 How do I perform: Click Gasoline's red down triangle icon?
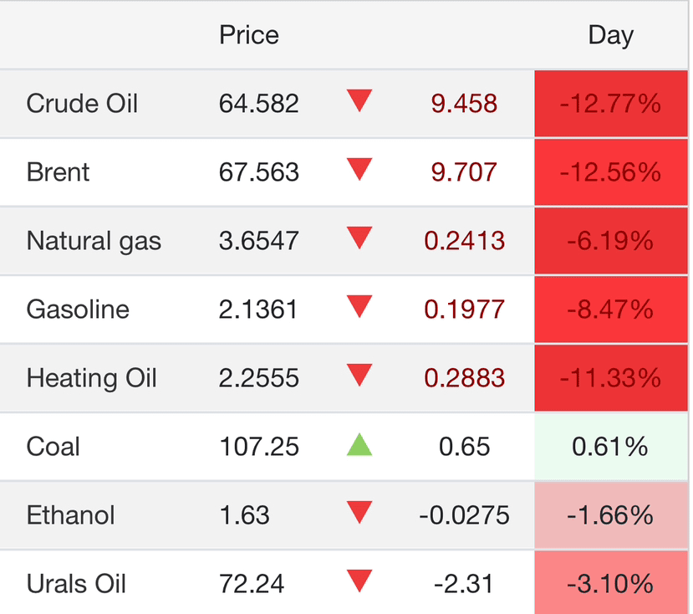(x=359, y=308)
